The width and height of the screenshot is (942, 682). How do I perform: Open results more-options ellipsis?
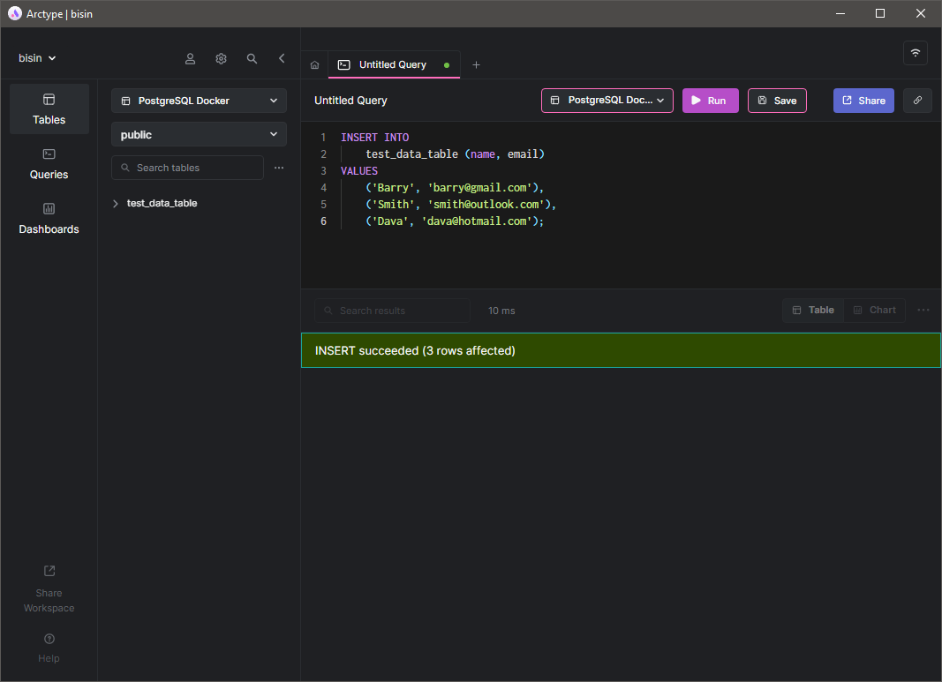click(923, 310)
